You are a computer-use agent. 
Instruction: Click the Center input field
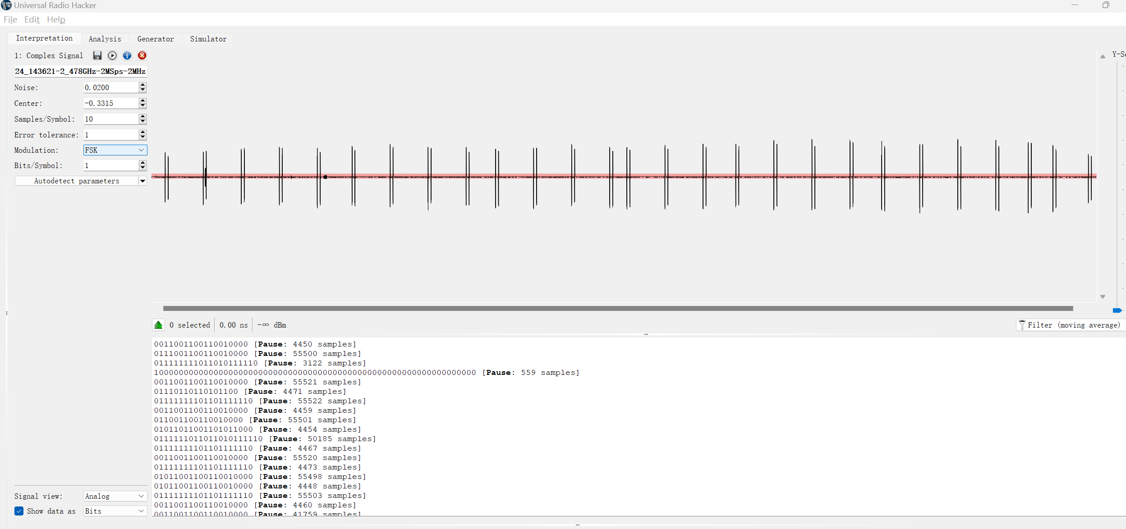pos(111,103)
